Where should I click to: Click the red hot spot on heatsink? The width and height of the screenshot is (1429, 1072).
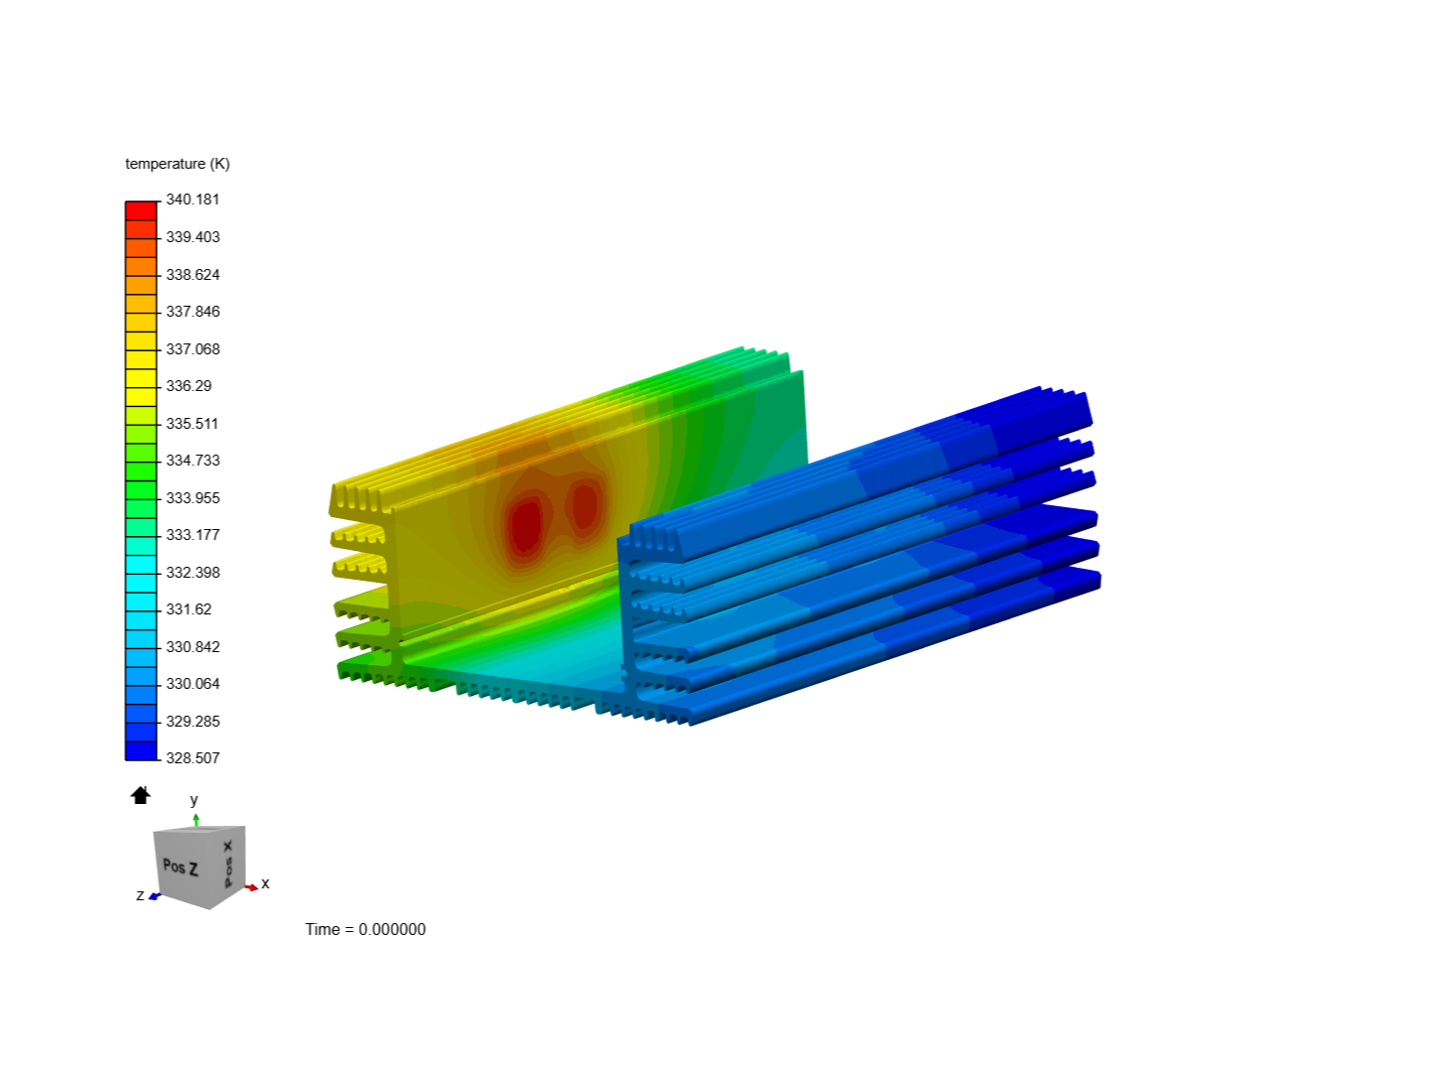(525, 526)
